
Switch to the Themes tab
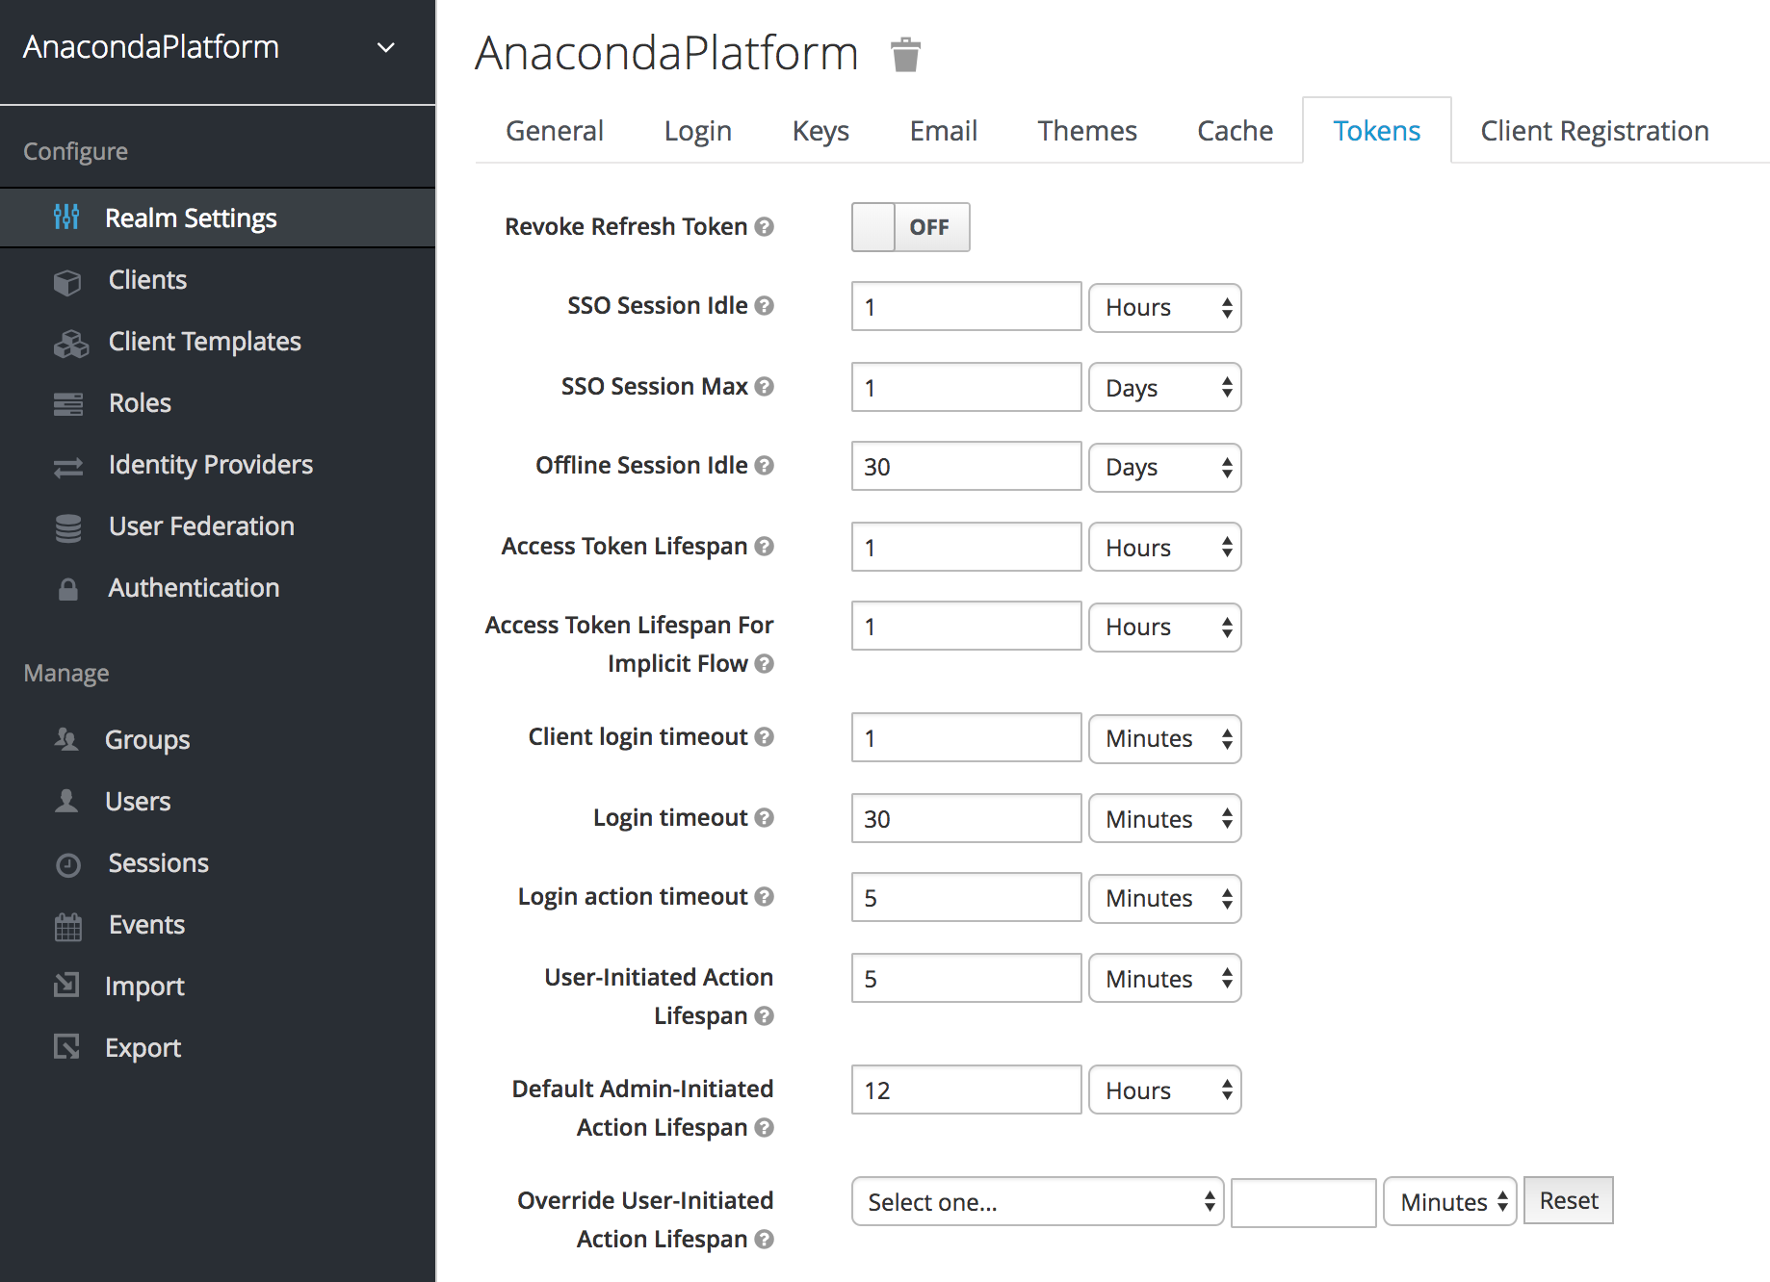tap(1086, 131)
